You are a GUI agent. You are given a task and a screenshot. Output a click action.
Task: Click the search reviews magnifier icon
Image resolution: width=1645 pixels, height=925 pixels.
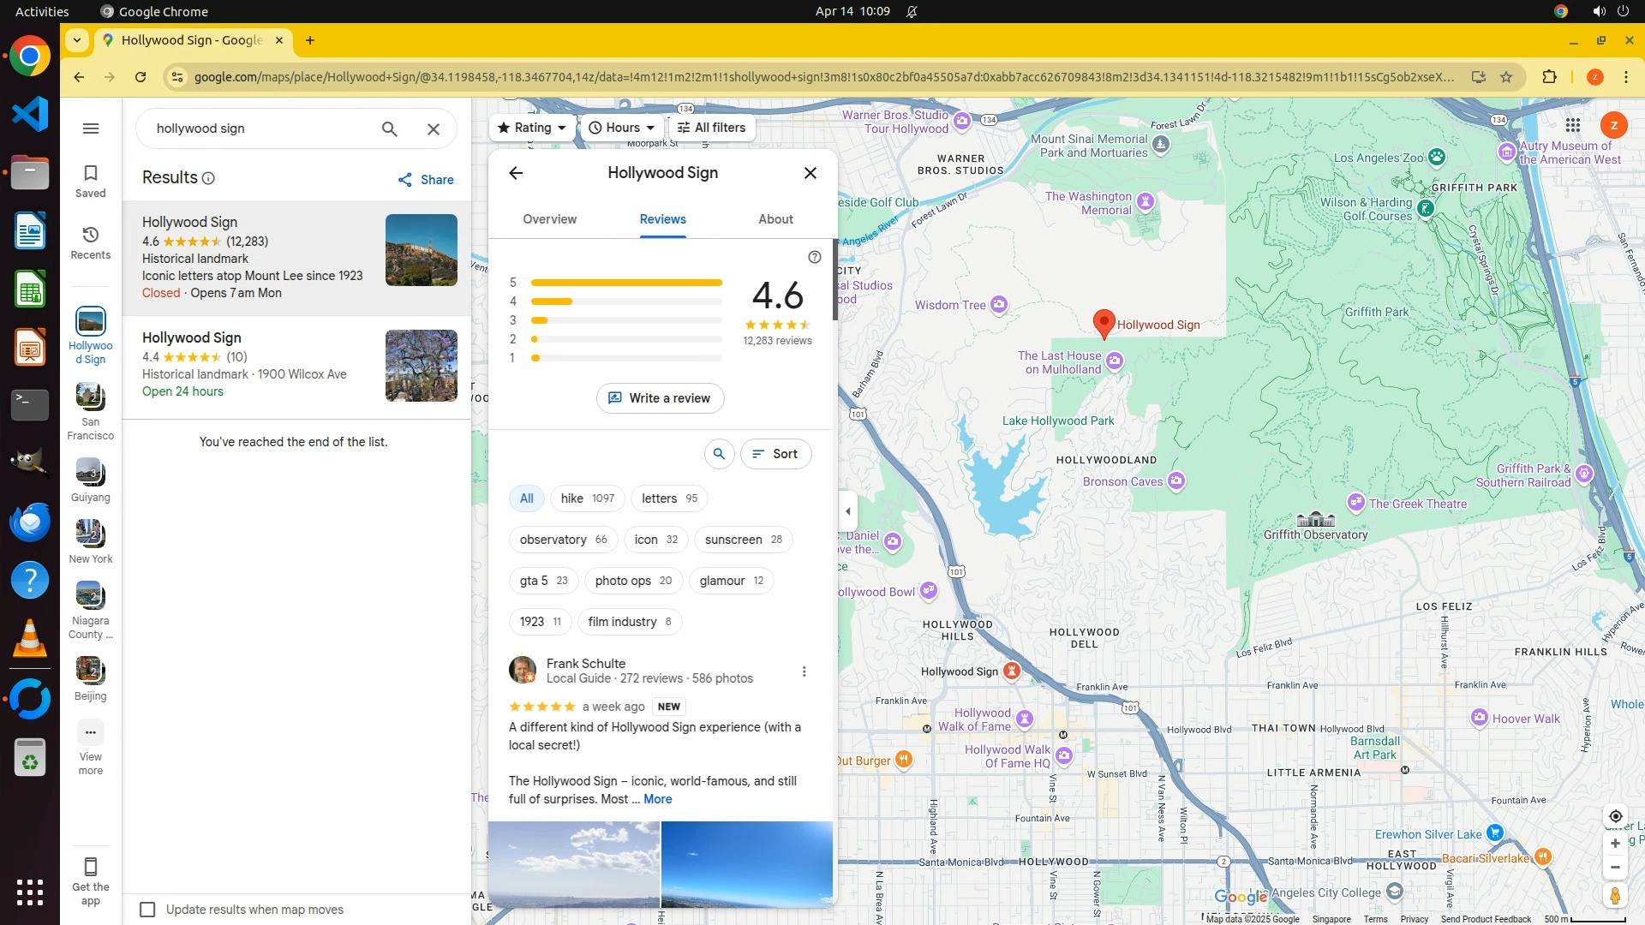(x=719, y=454)
